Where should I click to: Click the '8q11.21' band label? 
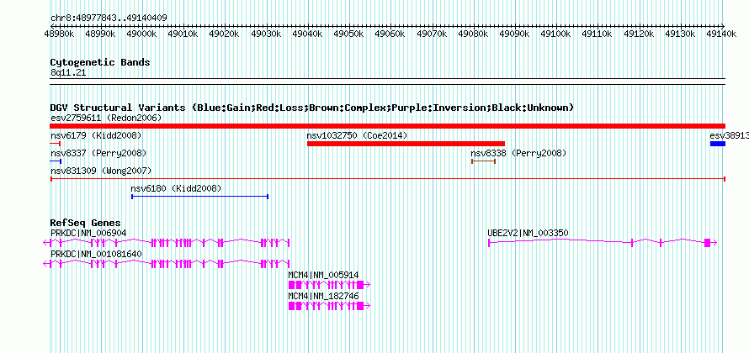click(68, 73)
